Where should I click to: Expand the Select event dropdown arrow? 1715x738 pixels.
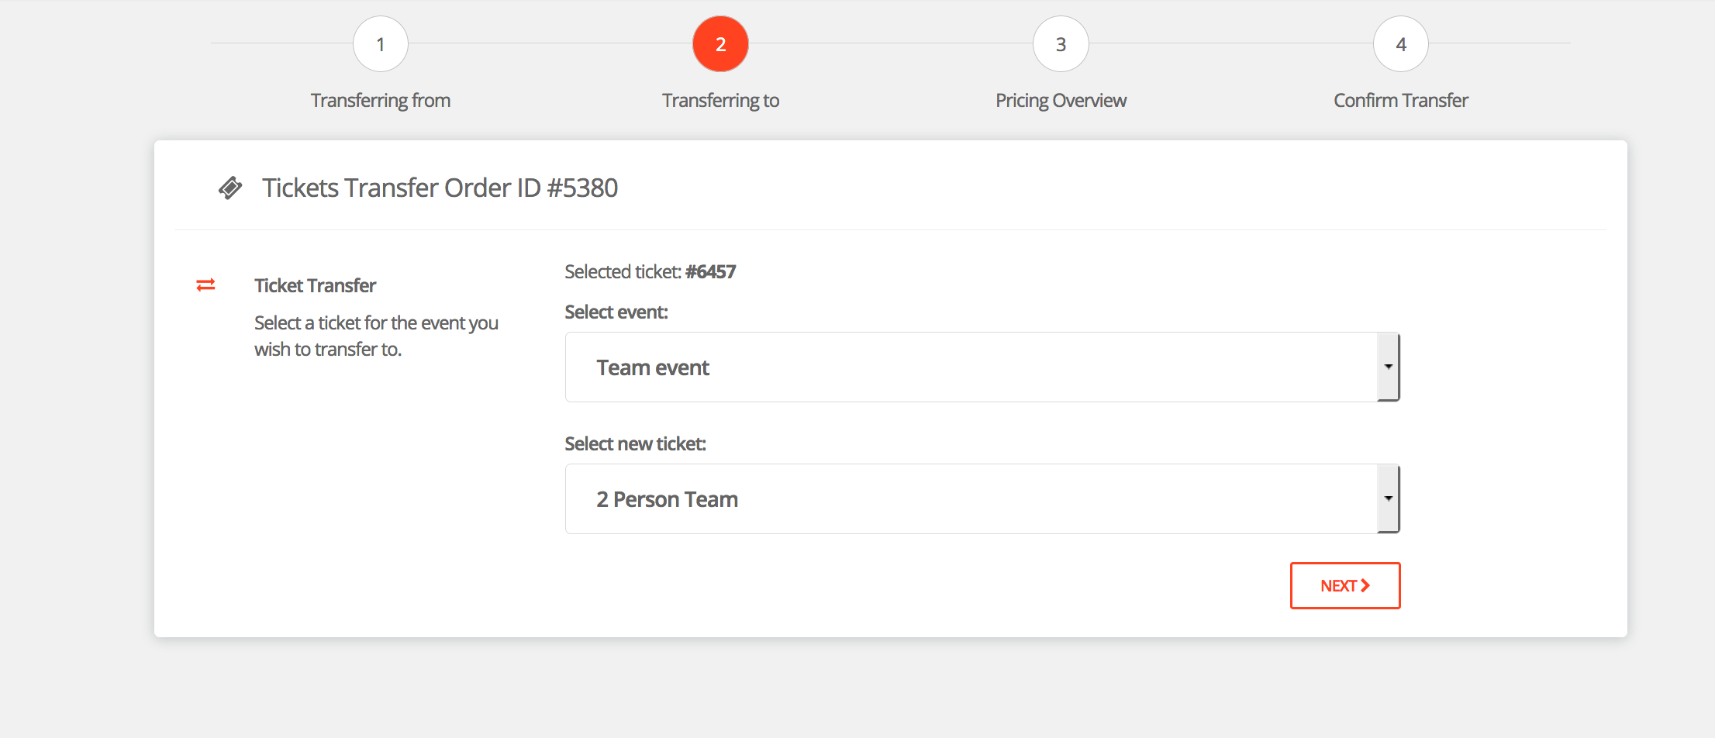tap(1388, 367)
